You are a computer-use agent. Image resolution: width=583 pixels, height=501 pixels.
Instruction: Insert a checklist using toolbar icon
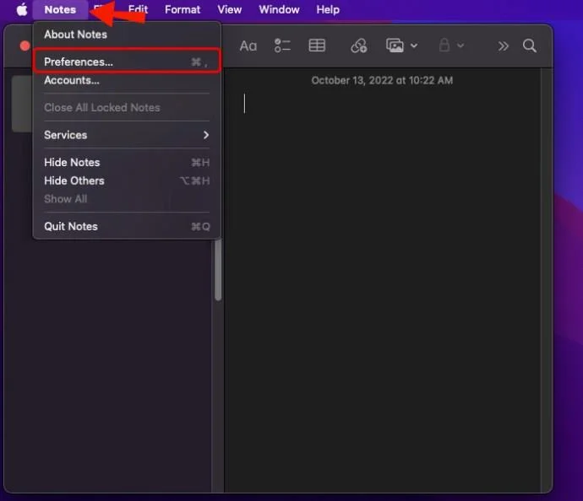(282, 46)
